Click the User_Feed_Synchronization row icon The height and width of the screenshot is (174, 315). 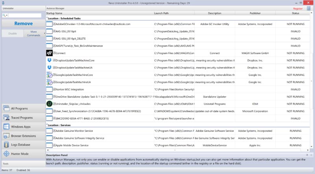(x=49, y=111)
